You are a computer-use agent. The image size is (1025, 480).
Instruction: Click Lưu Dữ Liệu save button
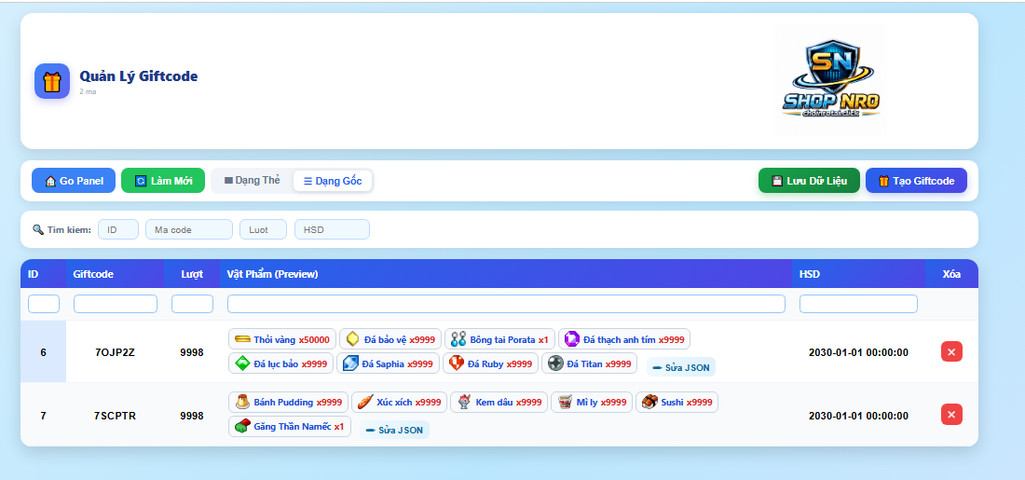click(x=809, y=181)
